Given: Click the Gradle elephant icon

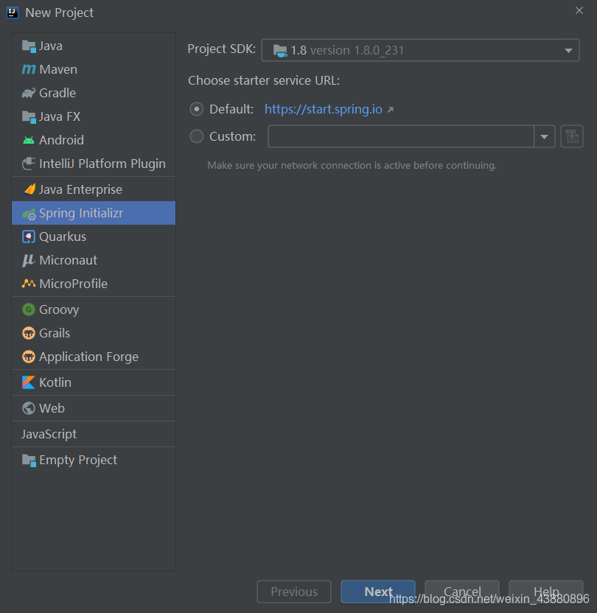Looking at the screenshot, I should tap(29, 93).
